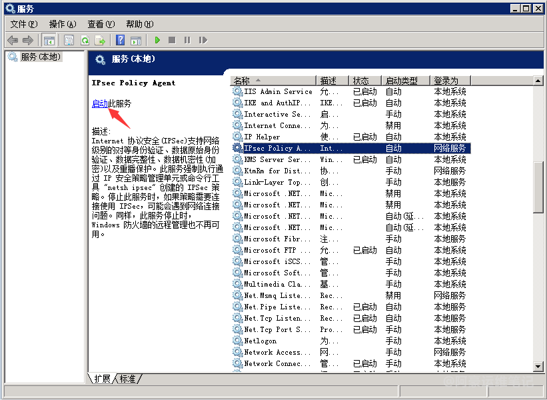The height and width of the screenshot is (400, 547).
Task: Click the scrollbar down arrow in list
Action: 538,366
